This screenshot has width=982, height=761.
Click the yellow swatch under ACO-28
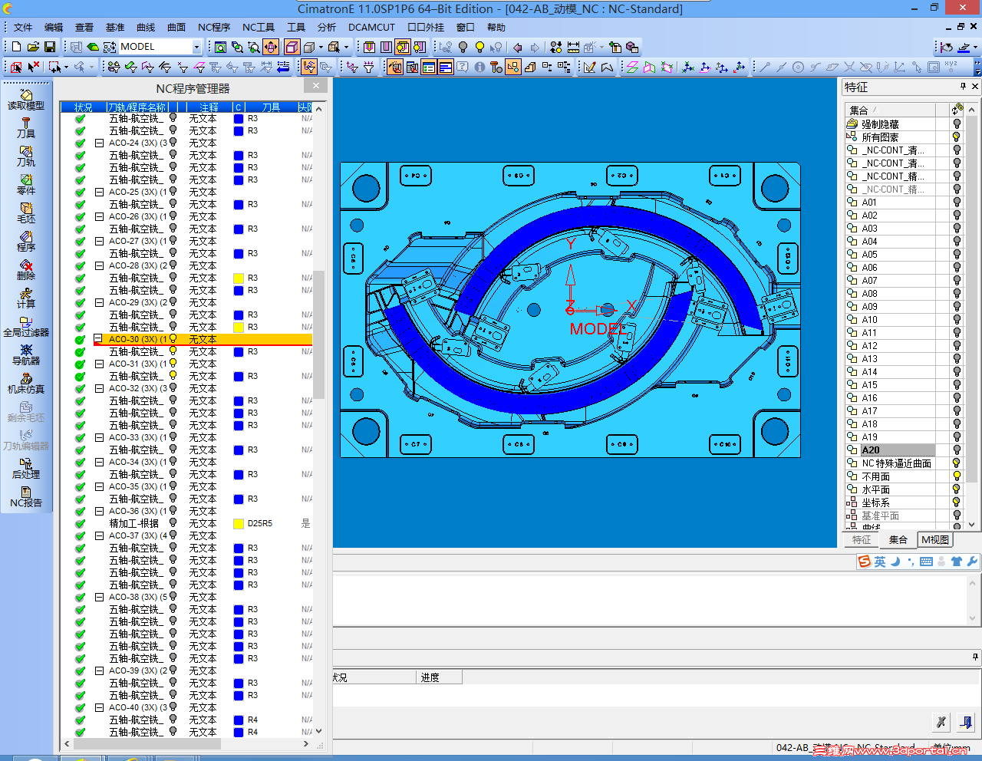pos(239,278)
